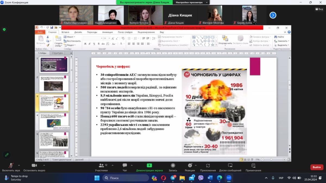This screenshot has height=183, width=326.
Task: Open the Чат chat panel
Action: click(125, 166)
